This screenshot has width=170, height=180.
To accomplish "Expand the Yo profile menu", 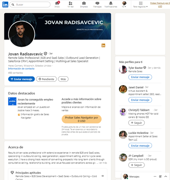I will click(124, 4).
